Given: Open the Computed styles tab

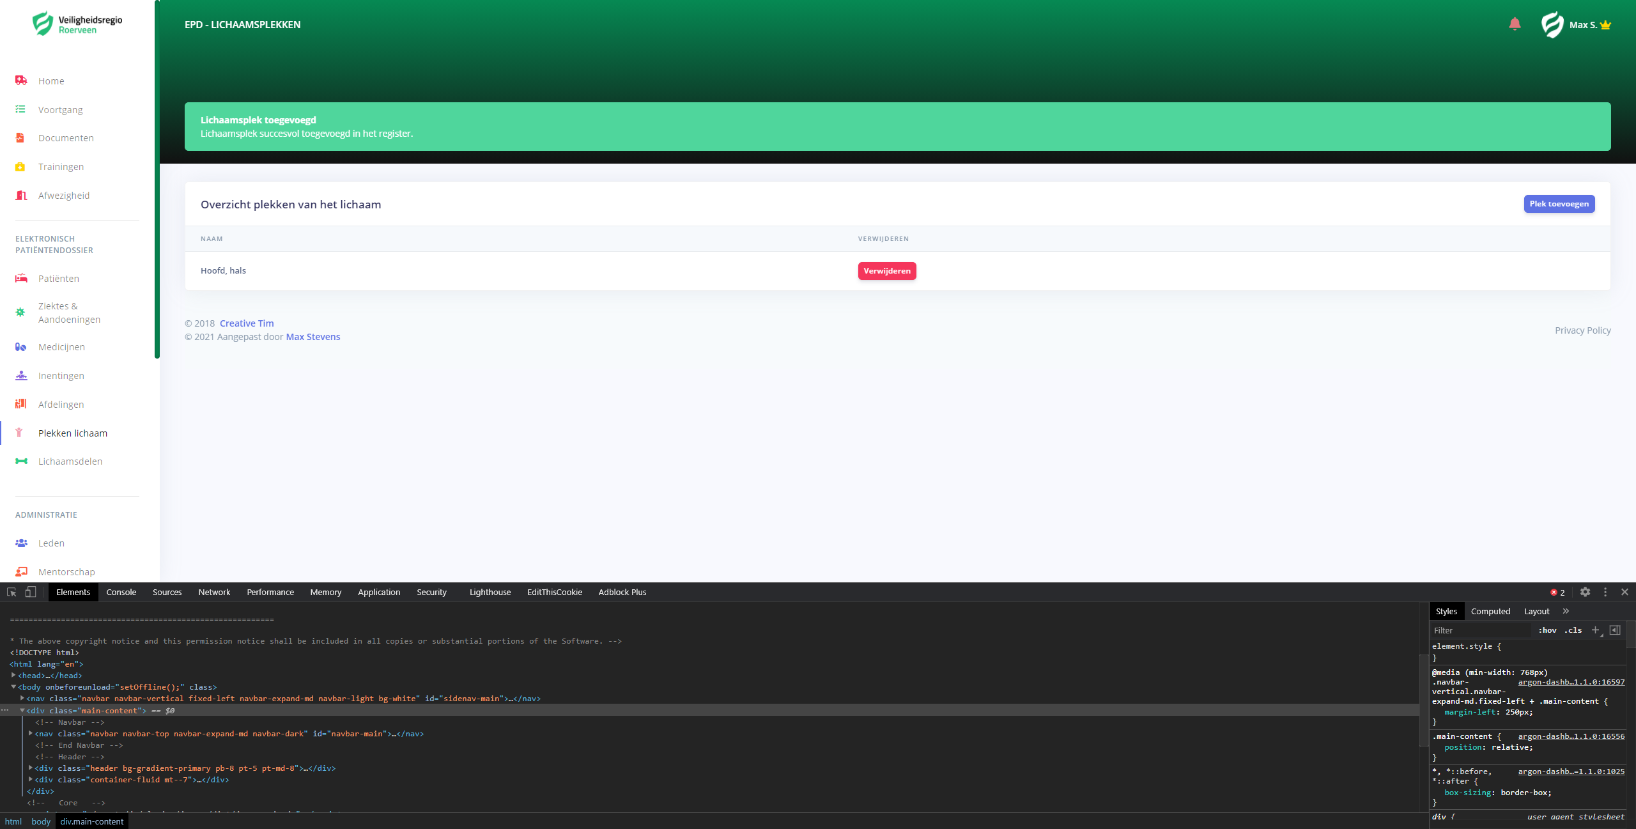Looking at the screenshot, I should point(1490,611).
